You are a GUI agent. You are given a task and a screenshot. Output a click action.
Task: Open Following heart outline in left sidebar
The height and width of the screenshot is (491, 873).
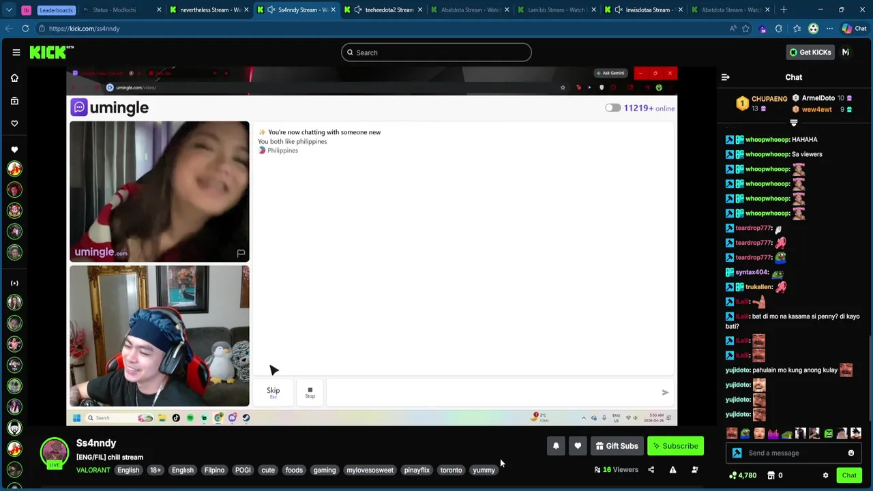[x=14, y=123]
